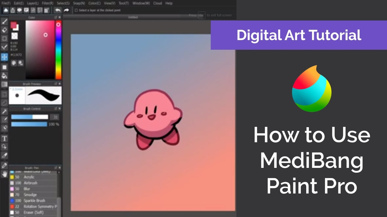Select the Eraser (Soft) brush
The width and height of the screenshot is (387, 217).
[x=33, y=212]
